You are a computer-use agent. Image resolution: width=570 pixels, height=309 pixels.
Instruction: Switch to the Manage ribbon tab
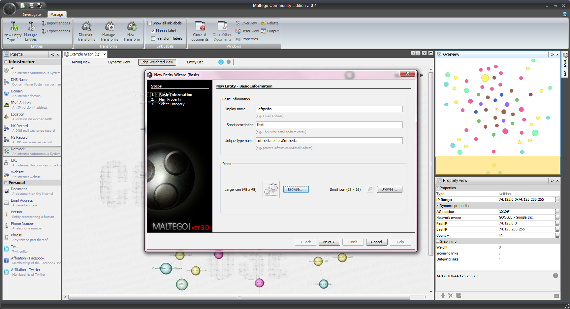point(57,15)
